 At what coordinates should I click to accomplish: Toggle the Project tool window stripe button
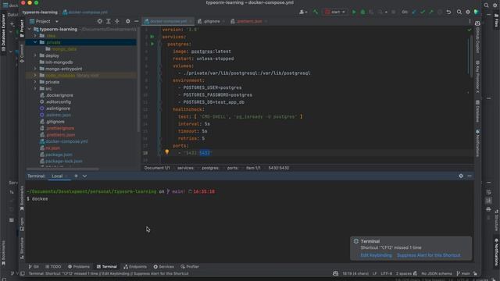[22, 28]
